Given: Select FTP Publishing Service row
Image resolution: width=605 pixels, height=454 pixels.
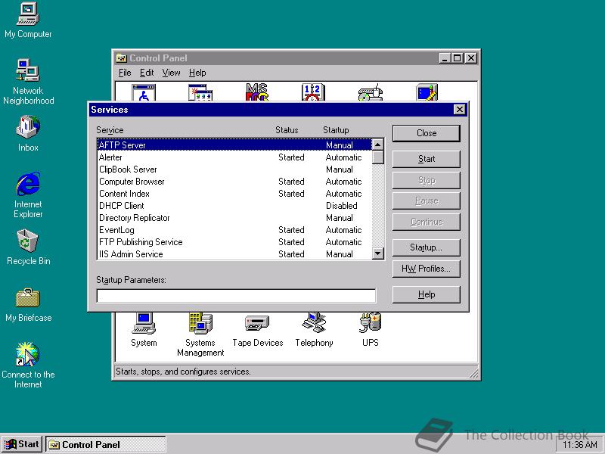Looking at the screenshot, I should pos(234,242).
